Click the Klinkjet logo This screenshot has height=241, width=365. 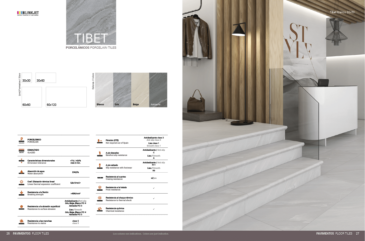(28, 13)
